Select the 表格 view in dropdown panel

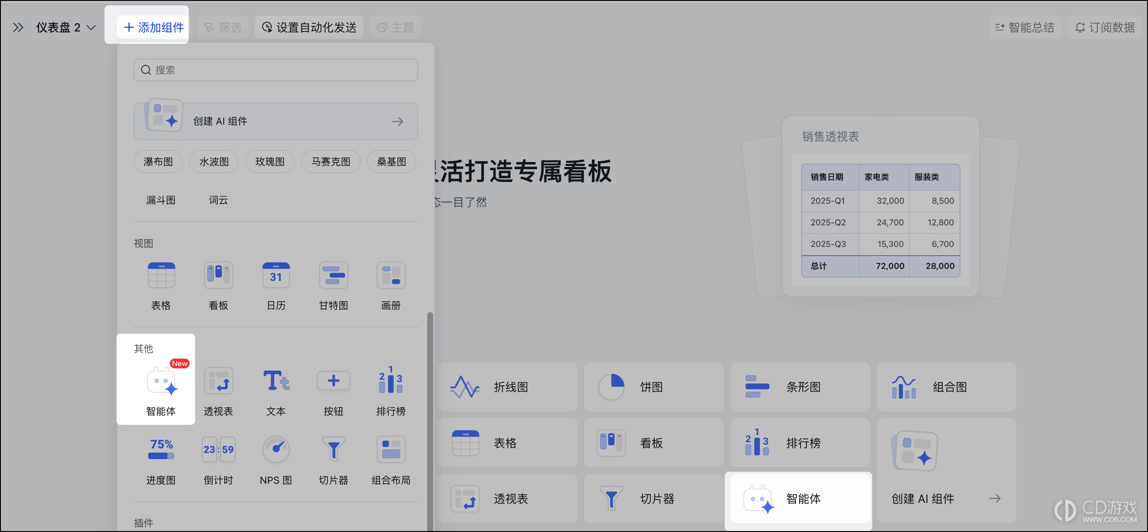click(161, 275)
